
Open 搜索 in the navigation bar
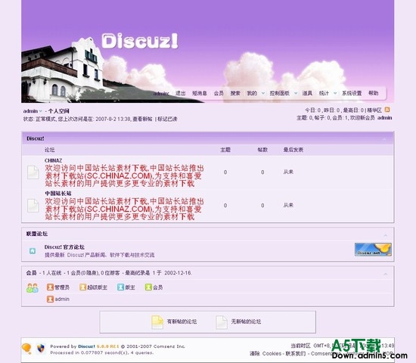click(235, 93)
